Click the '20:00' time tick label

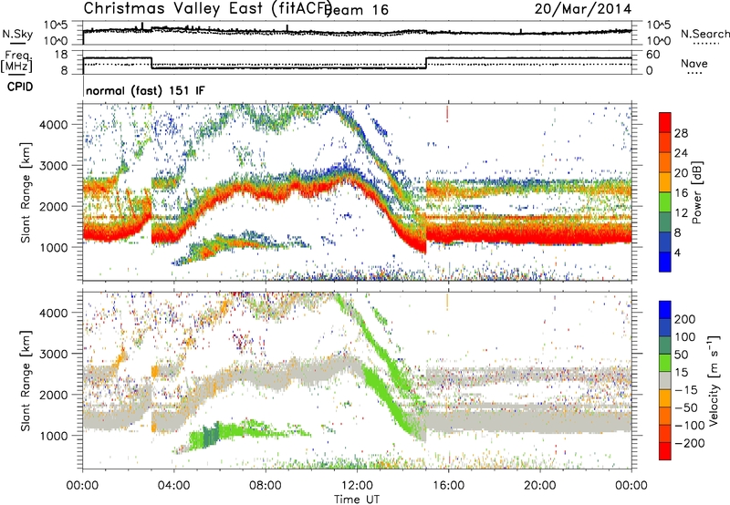click(539, 486)
